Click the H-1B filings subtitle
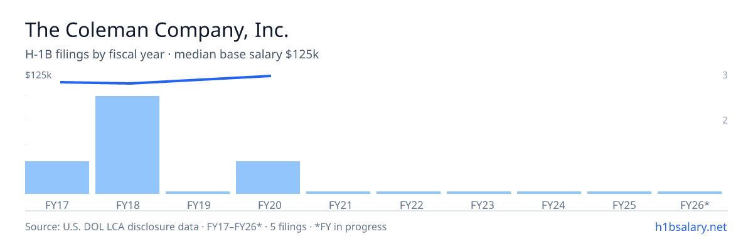753x251 pixels. (x=173, y=55)
